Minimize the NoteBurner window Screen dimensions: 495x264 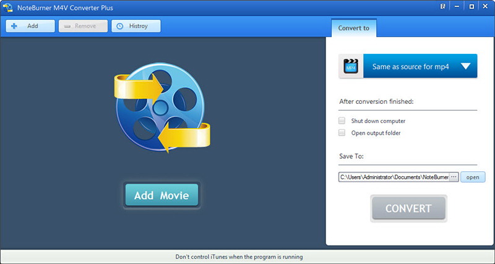457,6
